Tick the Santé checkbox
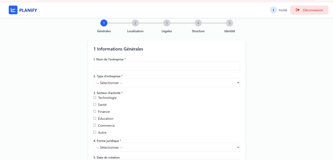The image size is (333, 160). pyautogui.click(x=95, y=104)
